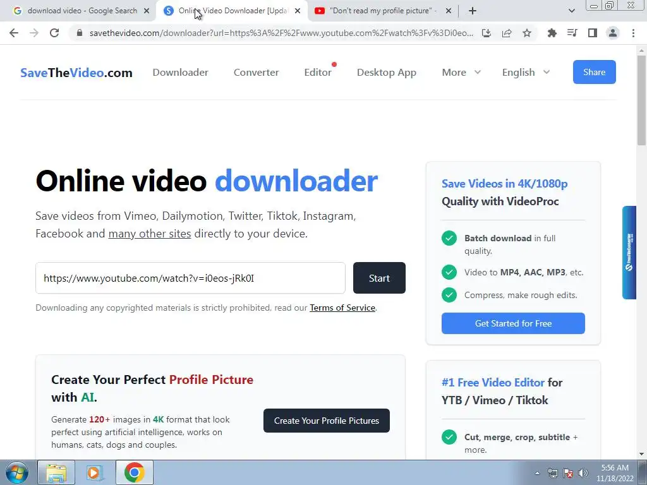Click the browser forward arrow
647x485 pixels.
tap(34, 33)
